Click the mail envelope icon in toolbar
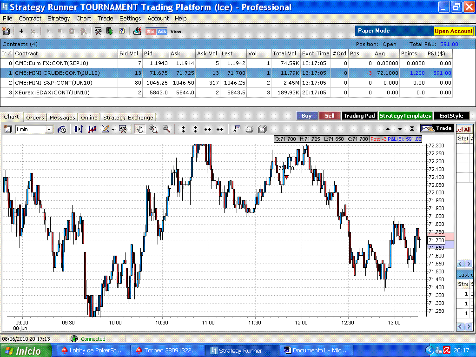The width and height of the screenshot is (476, 357). pyautogui.click(x=137, y=31)
